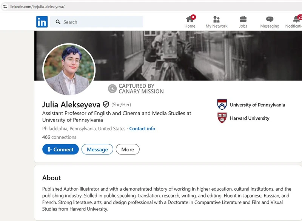Viewport: 302px width, 221px height.
Task: Select the Home icon in navigation
Action: click(x=190, y=19)
